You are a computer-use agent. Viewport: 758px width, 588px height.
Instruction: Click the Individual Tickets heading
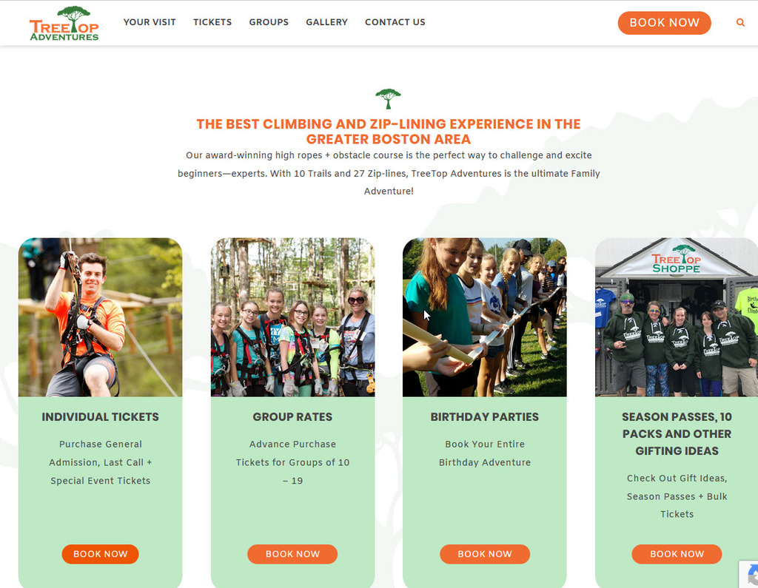tap(100, 416)
